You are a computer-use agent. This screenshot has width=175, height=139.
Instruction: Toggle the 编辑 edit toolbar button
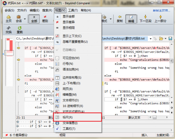[x=131, y=19]
